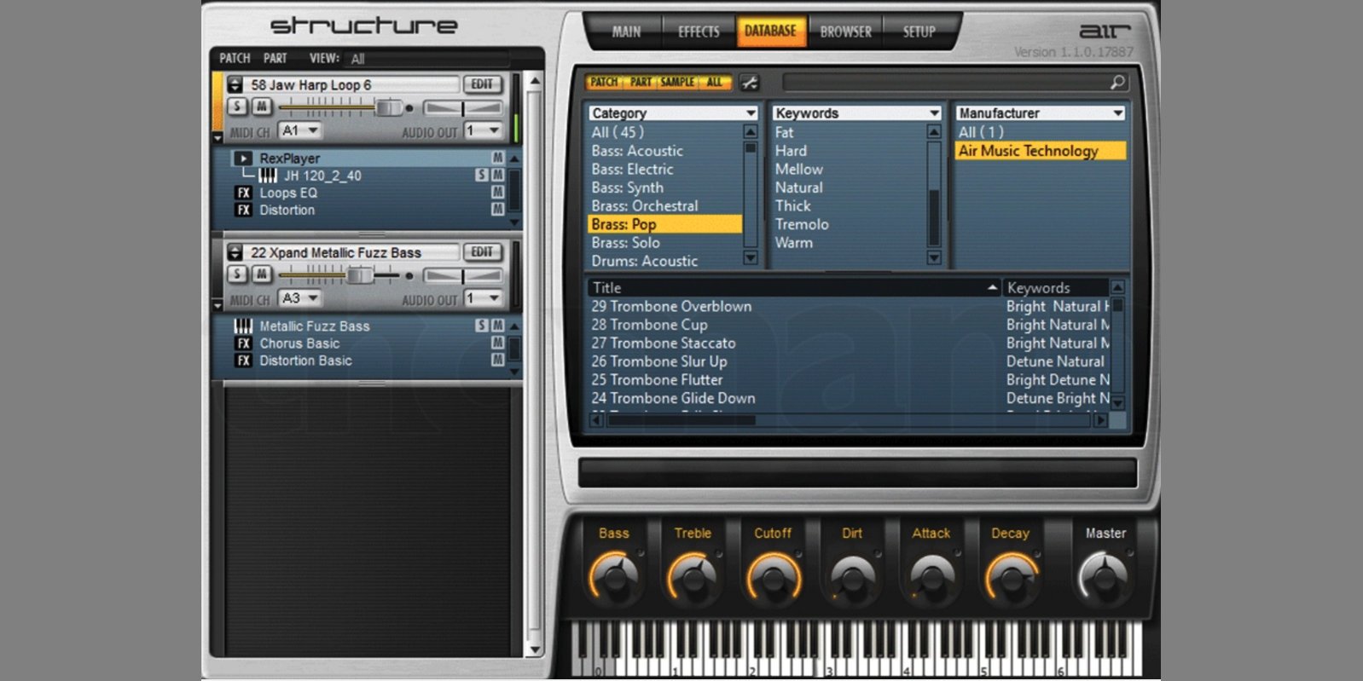Solo the 22 Xpand Metallic Fuzz Bass patch

[x=237, y=274]
